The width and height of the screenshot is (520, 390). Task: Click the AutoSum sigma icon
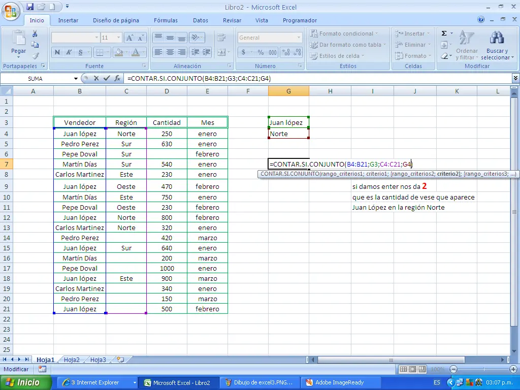[x=444, y=34]
